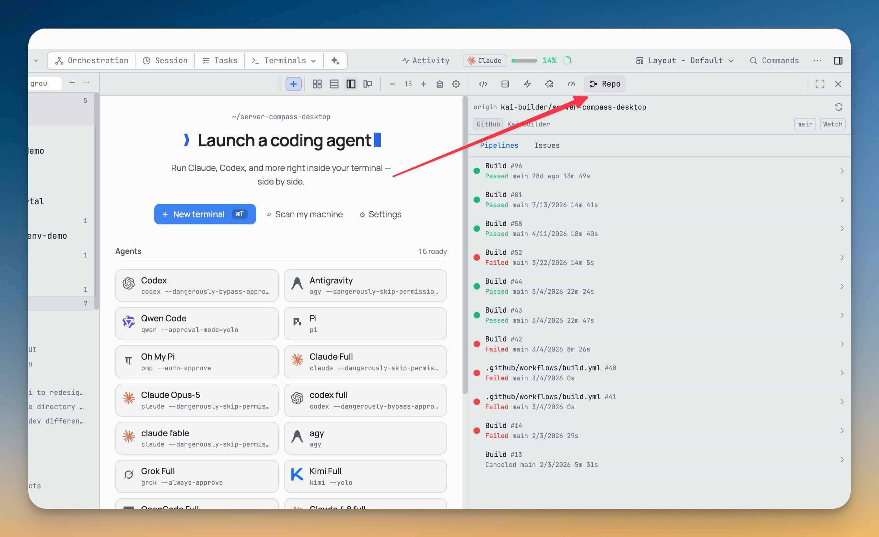Click the Watch button
Screen dimensions: 879x537
coord(833,124)
